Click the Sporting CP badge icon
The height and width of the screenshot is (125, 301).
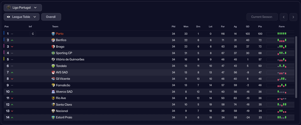54,53
